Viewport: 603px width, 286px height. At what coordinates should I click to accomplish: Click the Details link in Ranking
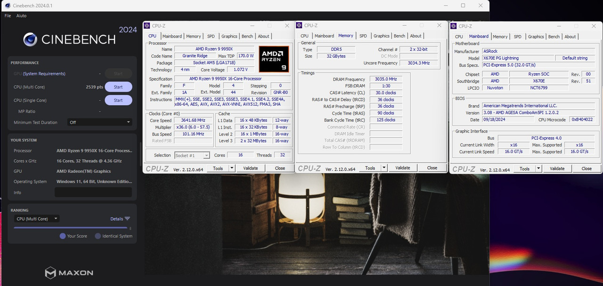click(x=117, y=219)
